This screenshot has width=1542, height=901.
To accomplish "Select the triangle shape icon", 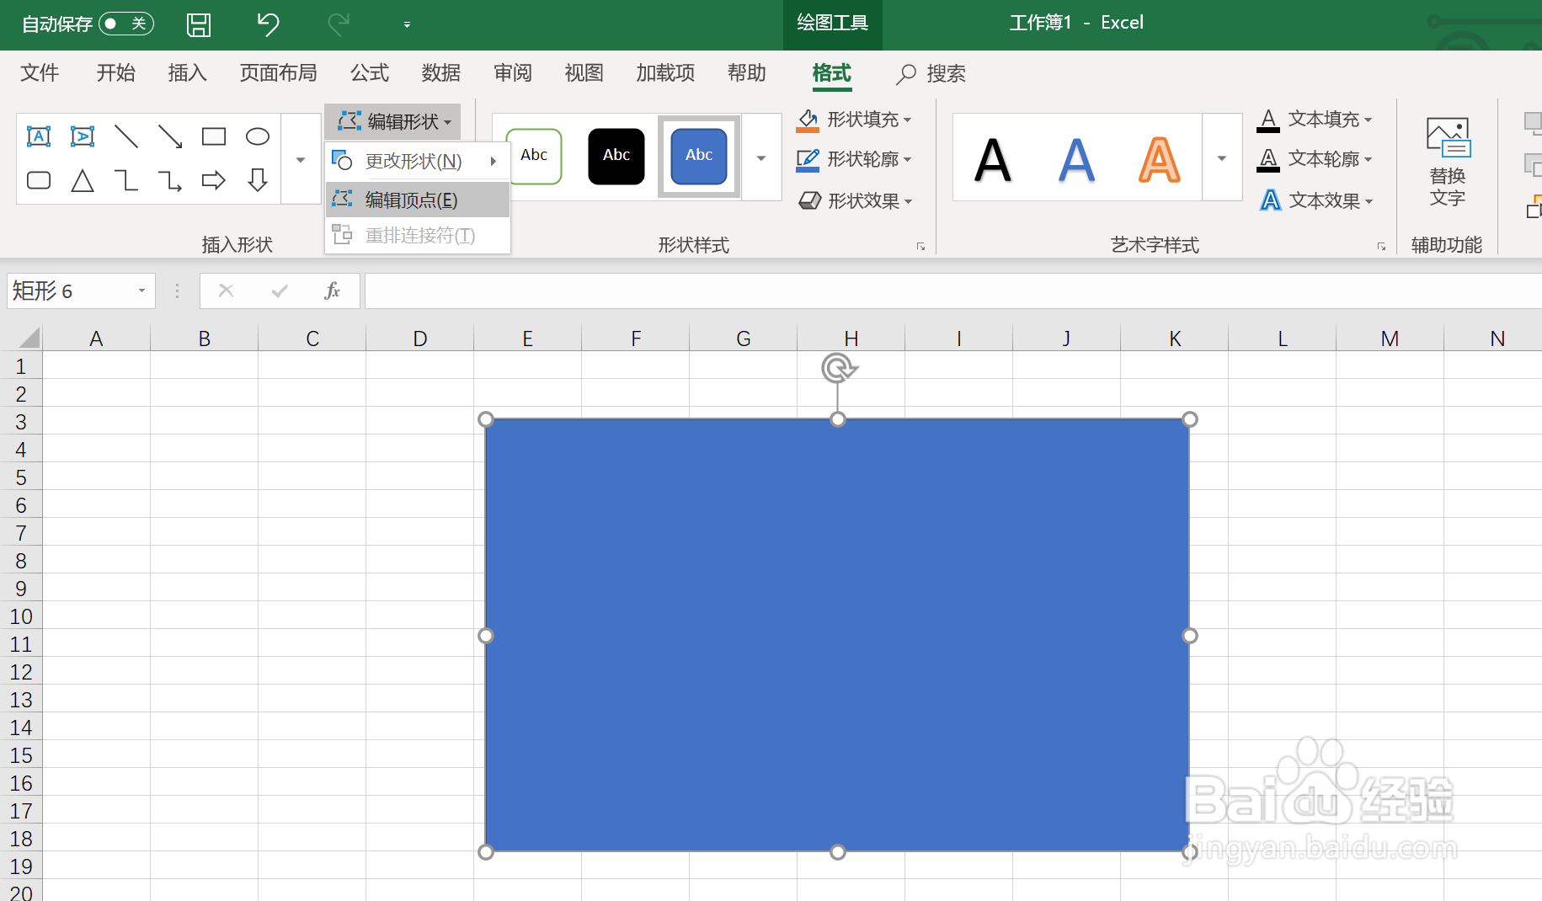I will 83,180.
